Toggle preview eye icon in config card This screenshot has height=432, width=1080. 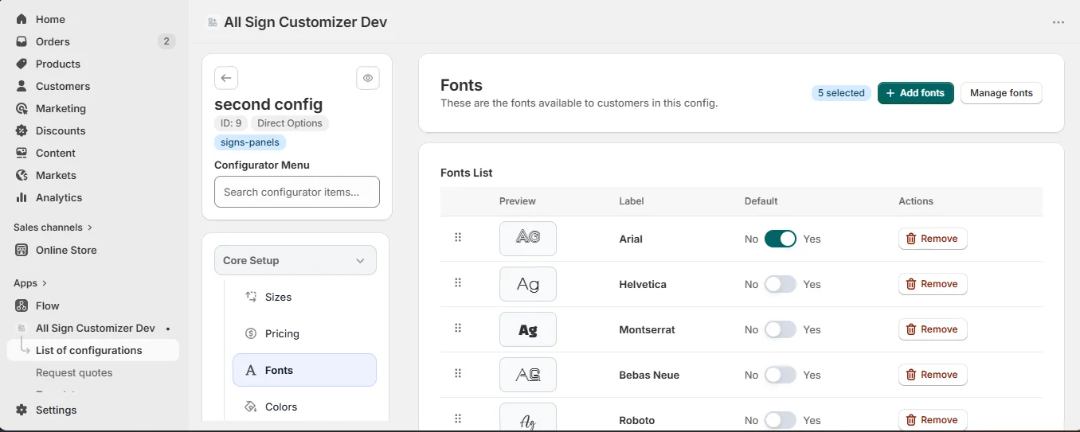pyautogui.click(x=368, y=78)
